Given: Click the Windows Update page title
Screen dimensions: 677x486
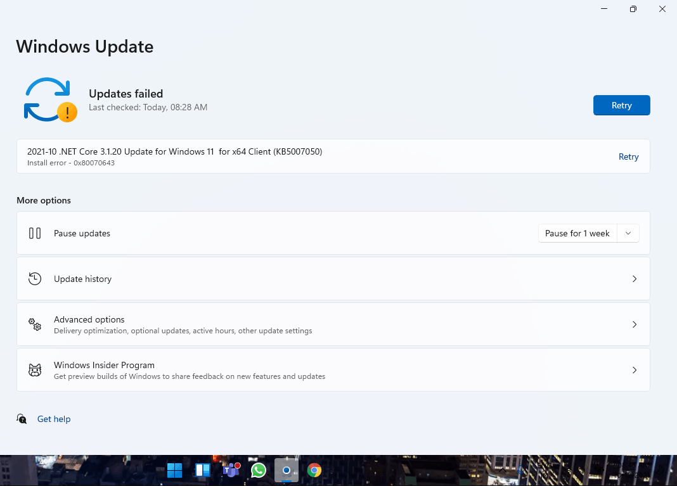Looking at the screenshot, I should pos(85,47).
